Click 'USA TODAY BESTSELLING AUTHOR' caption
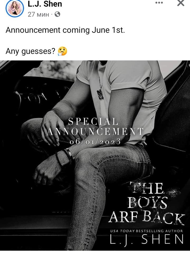 146,231
